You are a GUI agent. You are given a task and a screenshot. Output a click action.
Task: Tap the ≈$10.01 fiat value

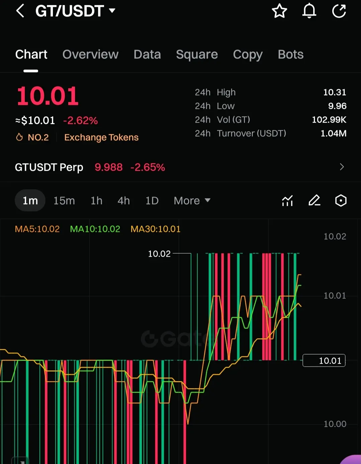[35, 120]
